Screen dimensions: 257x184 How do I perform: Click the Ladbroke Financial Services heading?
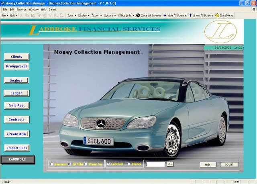[x=95, y=29]
